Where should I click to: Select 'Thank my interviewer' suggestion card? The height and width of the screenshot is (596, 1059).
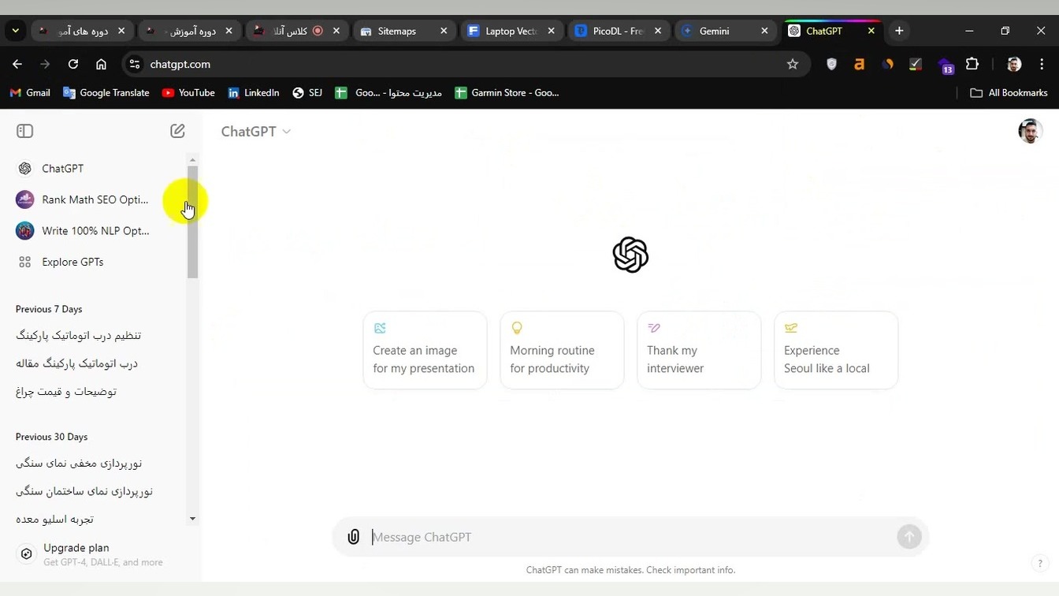(699, 350)
